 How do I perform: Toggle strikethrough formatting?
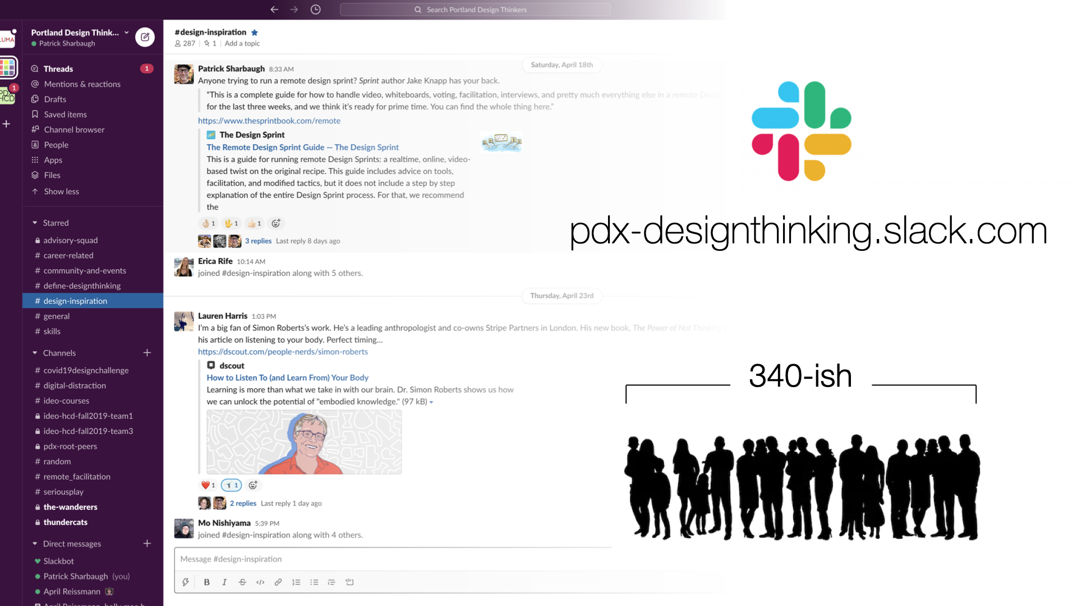coord(242,582)
